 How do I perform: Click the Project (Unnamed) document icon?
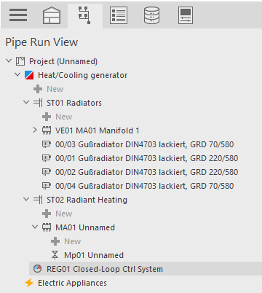pos(20,61)
